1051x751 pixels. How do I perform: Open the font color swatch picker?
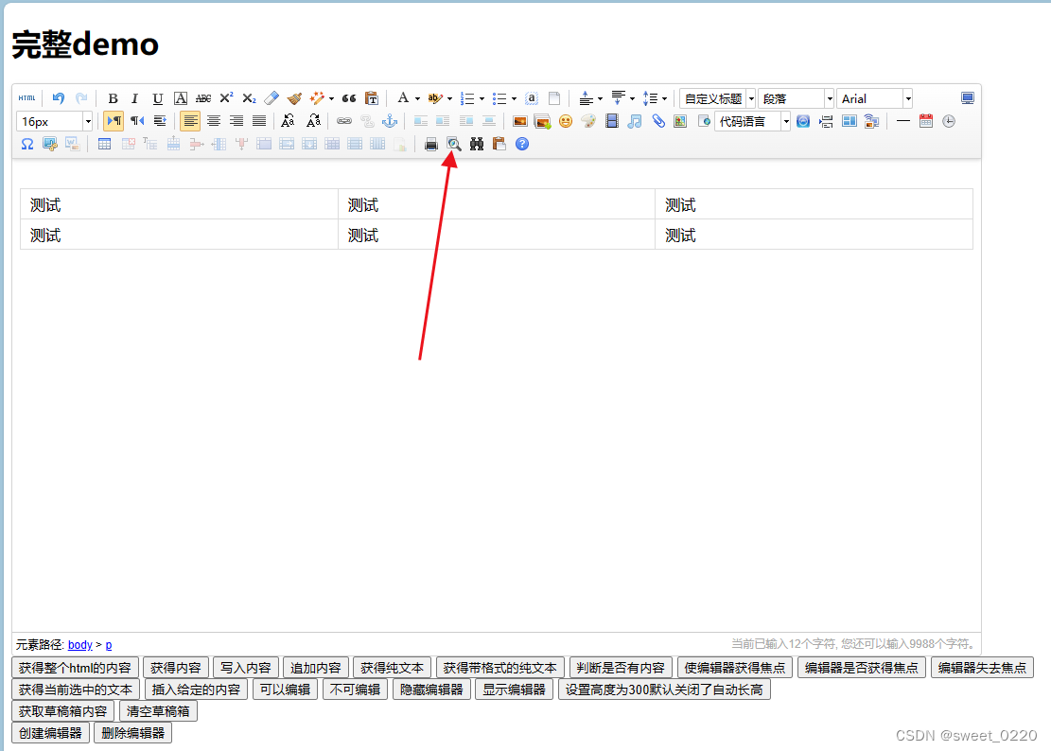404,97
